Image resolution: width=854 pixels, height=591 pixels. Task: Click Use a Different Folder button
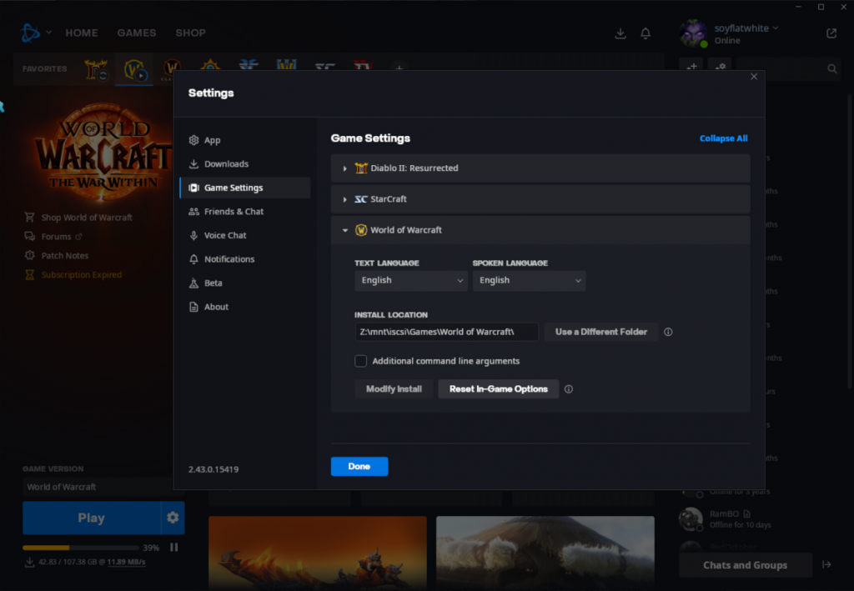601,332
